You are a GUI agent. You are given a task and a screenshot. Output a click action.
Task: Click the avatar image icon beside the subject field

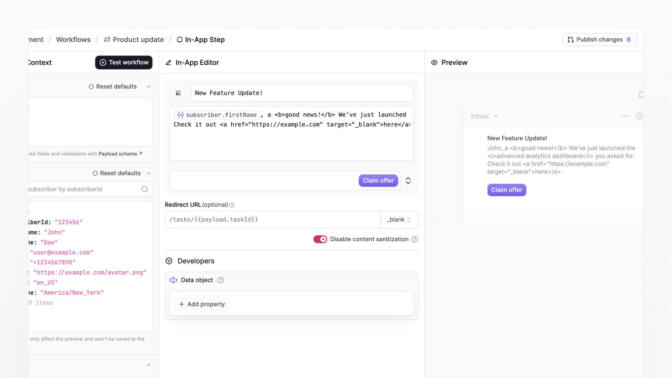click(178, 93)
